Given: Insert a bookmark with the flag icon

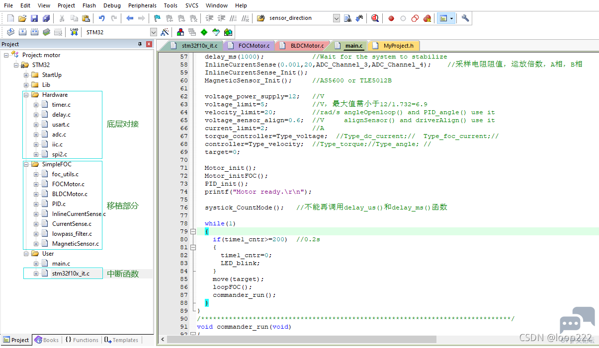Looking at the screenshot, I should coord(158,18).
